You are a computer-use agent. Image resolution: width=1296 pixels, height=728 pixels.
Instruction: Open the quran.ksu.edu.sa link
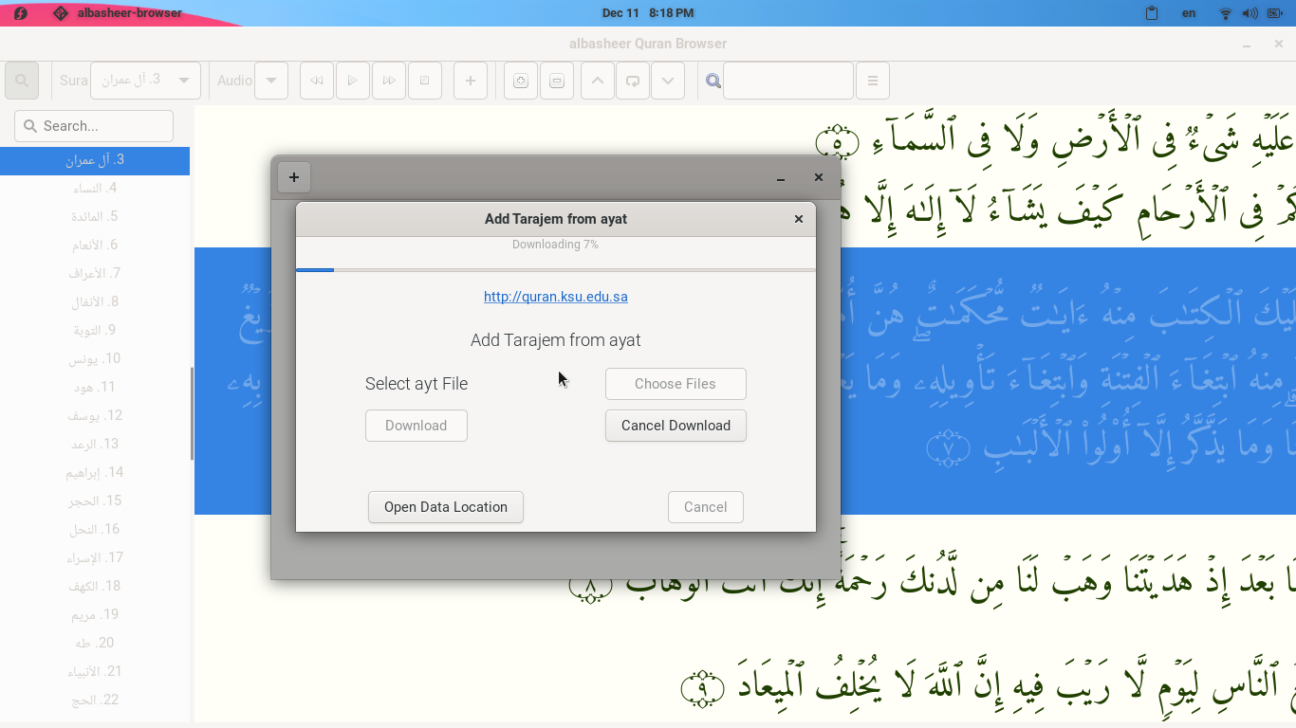pos(556,297)
